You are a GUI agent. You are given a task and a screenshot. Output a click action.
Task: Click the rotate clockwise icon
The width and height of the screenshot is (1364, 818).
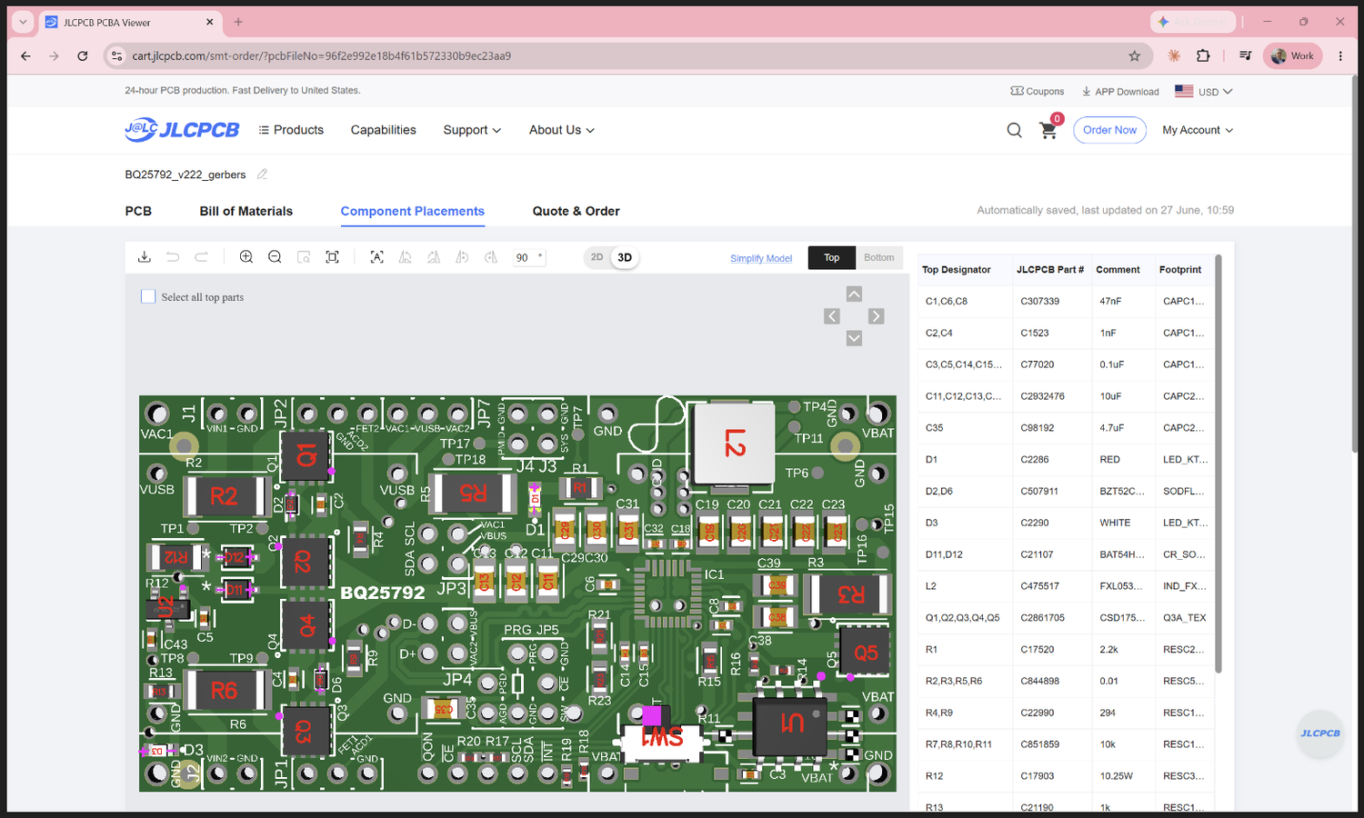pyautogui.click(x=491, y=257)
